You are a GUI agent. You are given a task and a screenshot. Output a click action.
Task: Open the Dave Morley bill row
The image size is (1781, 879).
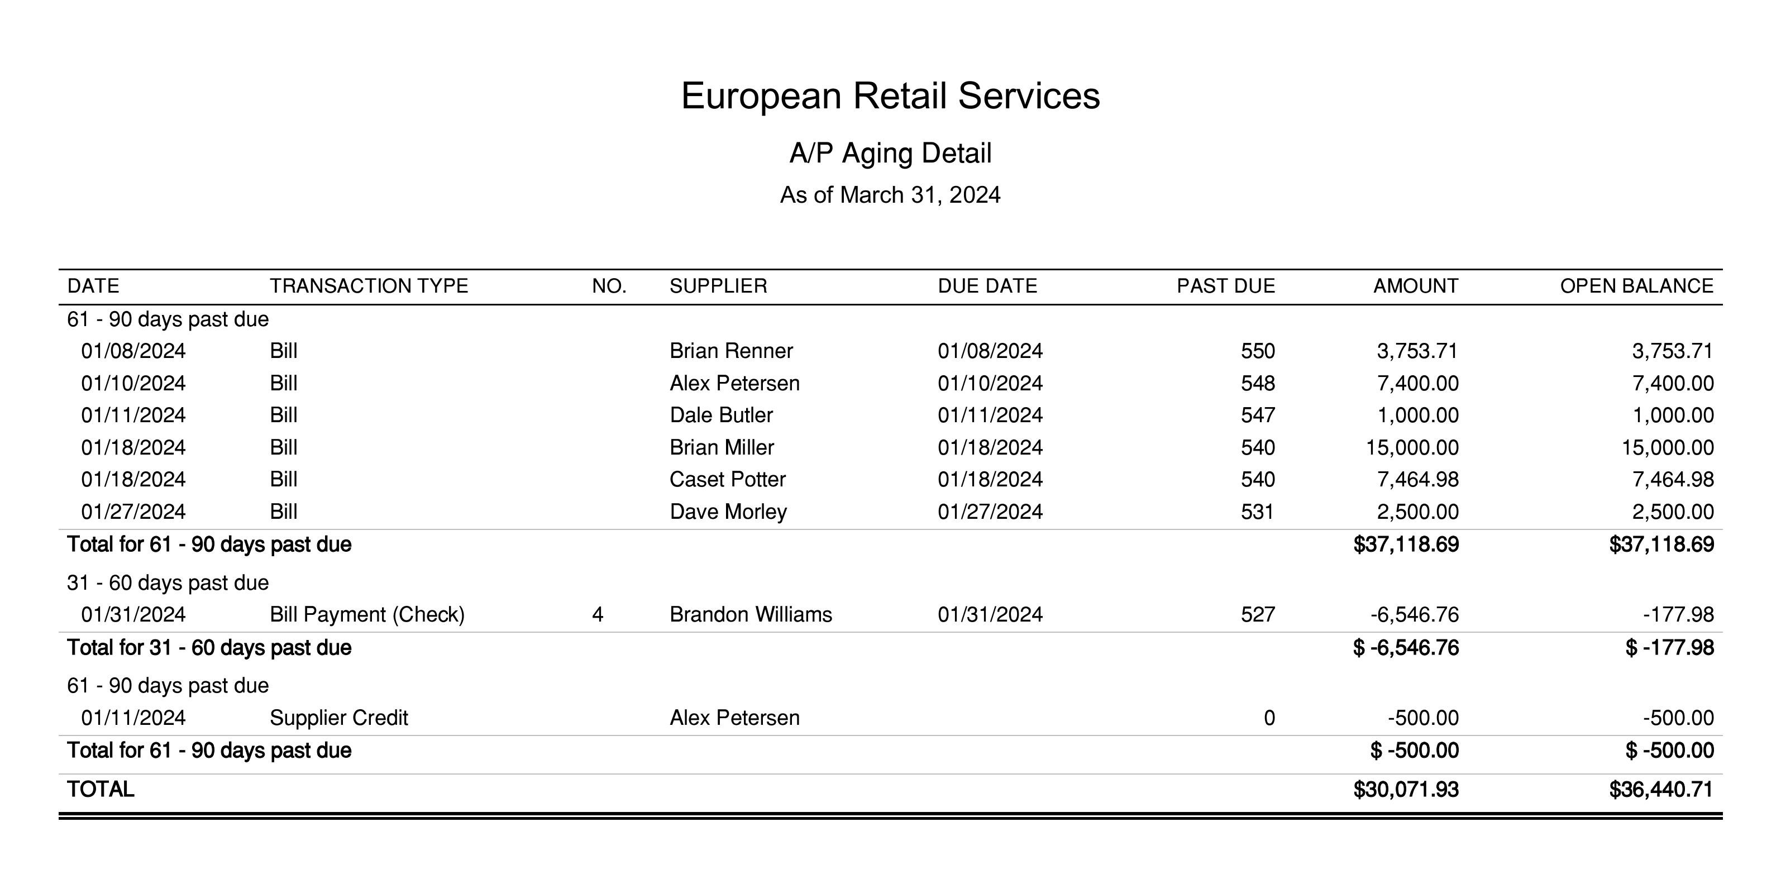[x=727, y=512]
